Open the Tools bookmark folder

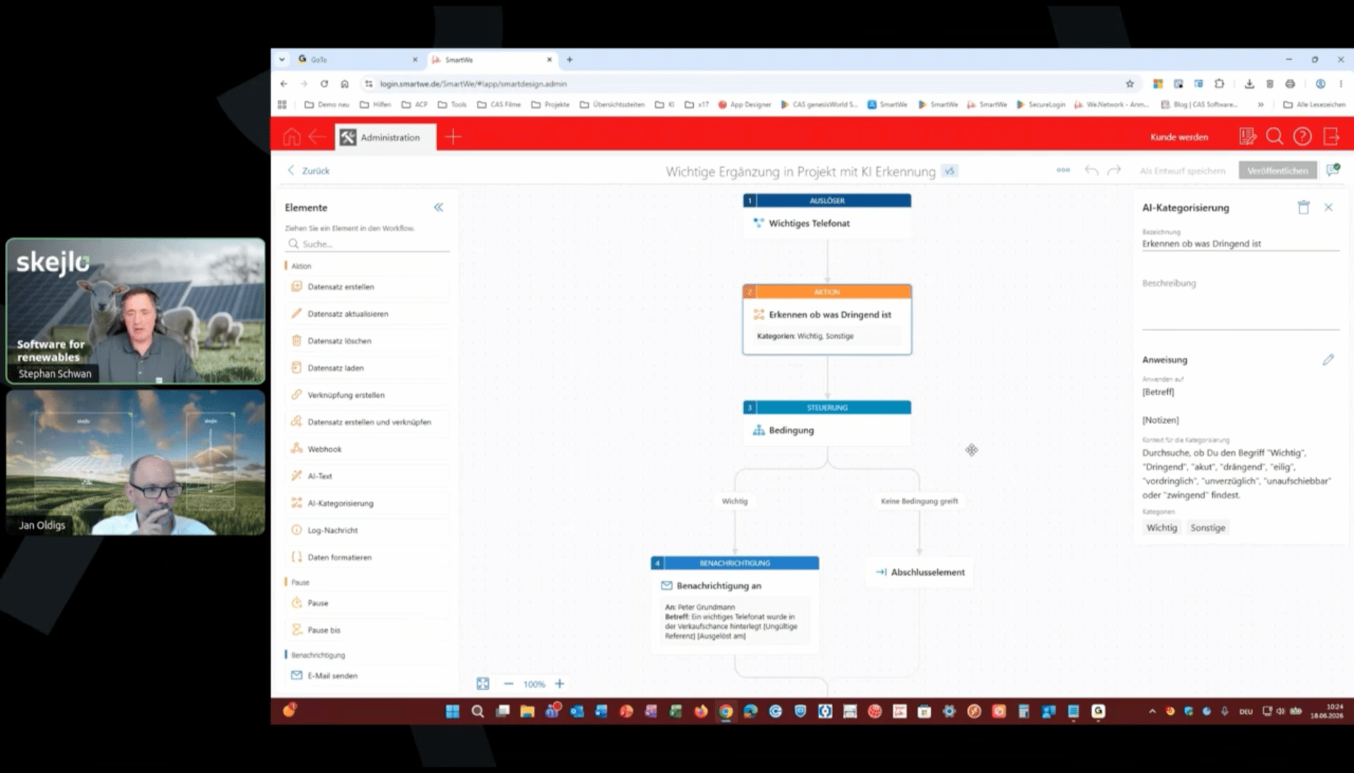452,104
